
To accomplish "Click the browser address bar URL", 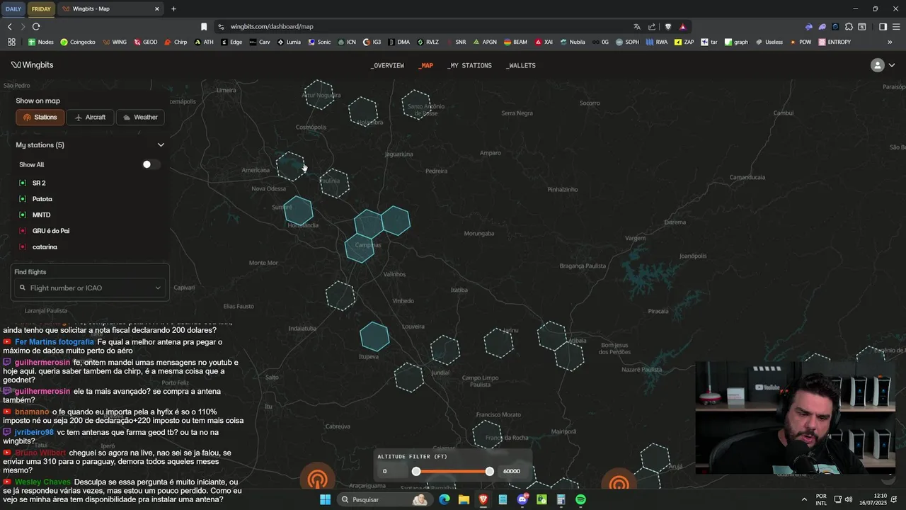I will coord(272,26).
